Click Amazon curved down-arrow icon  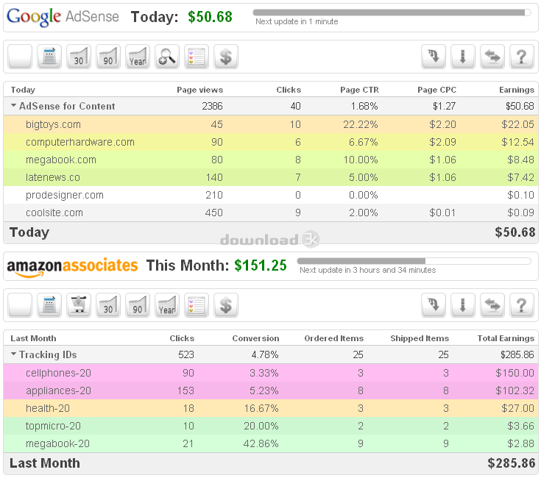pyautogui.click(x=434, y=305)
